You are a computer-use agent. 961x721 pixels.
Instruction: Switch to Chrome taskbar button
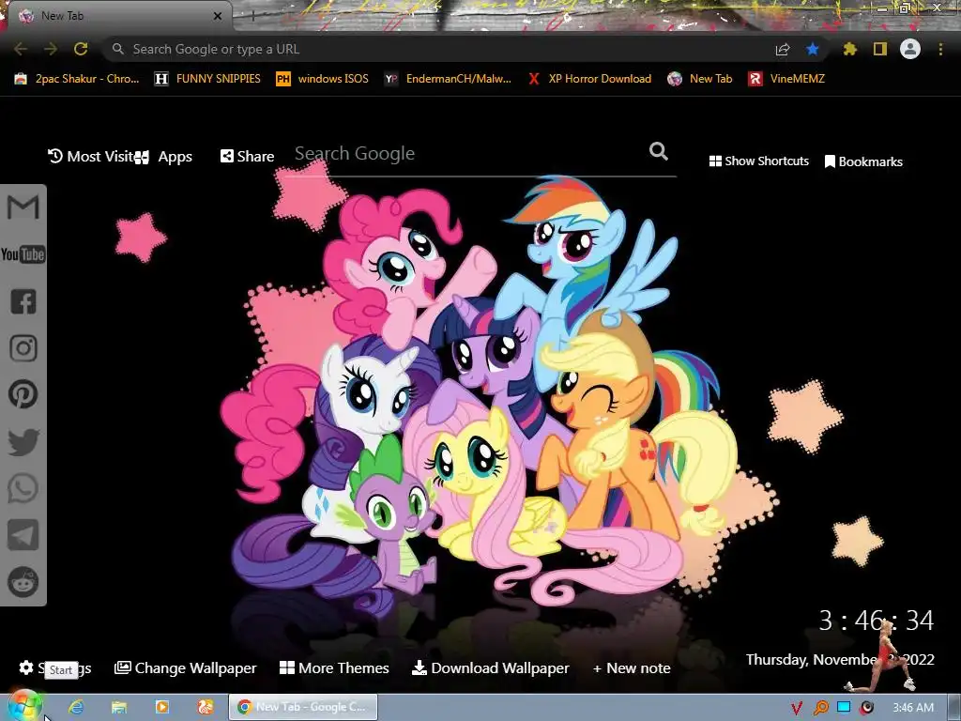(303, 707)
